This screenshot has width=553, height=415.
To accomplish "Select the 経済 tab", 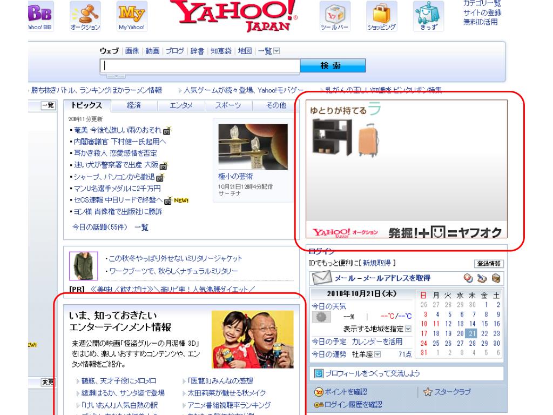I will pyautogui.click(x=134, y=105).
